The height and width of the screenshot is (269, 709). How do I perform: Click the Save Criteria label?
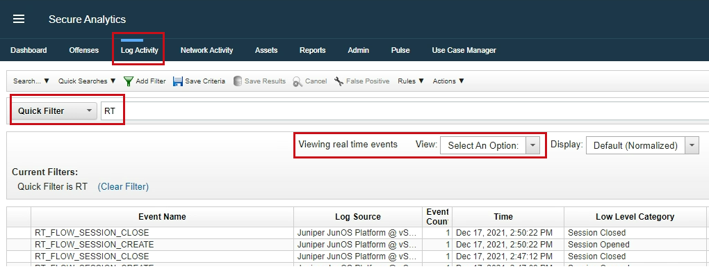click(205, 81)
